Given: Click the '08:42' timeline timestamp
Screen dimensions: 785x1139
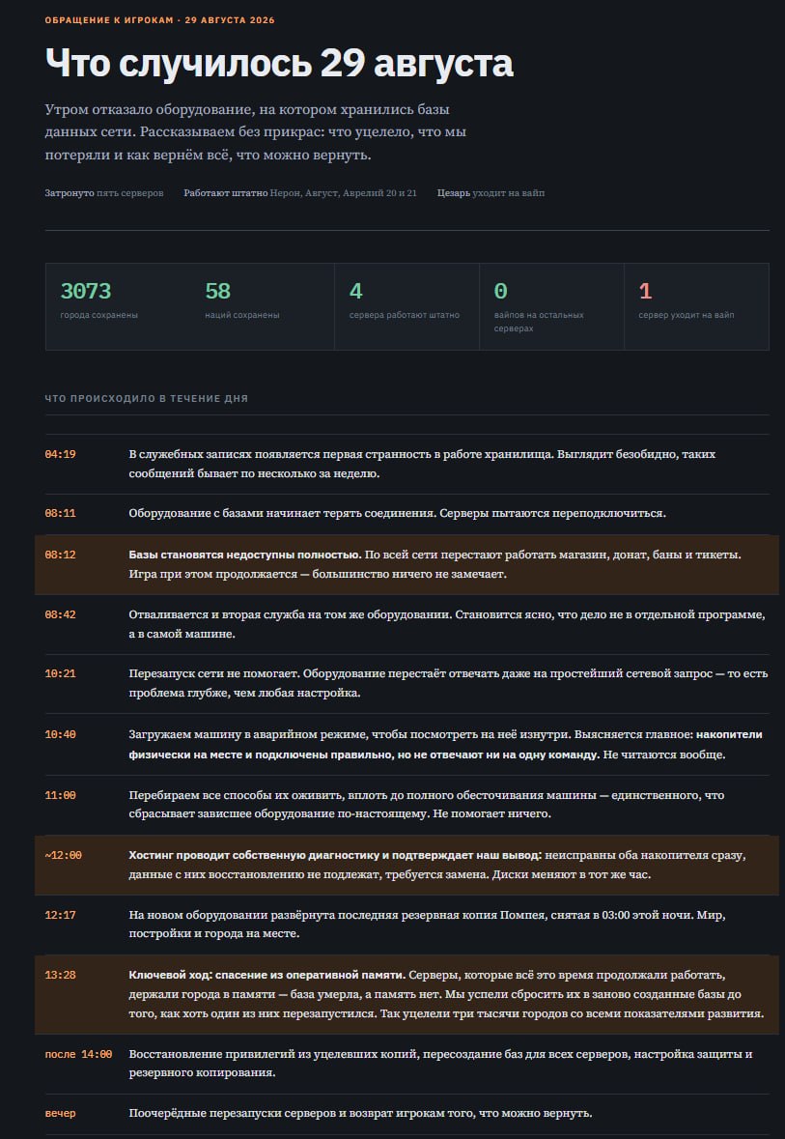Looking at the screenshot, I should pos(60,615).
